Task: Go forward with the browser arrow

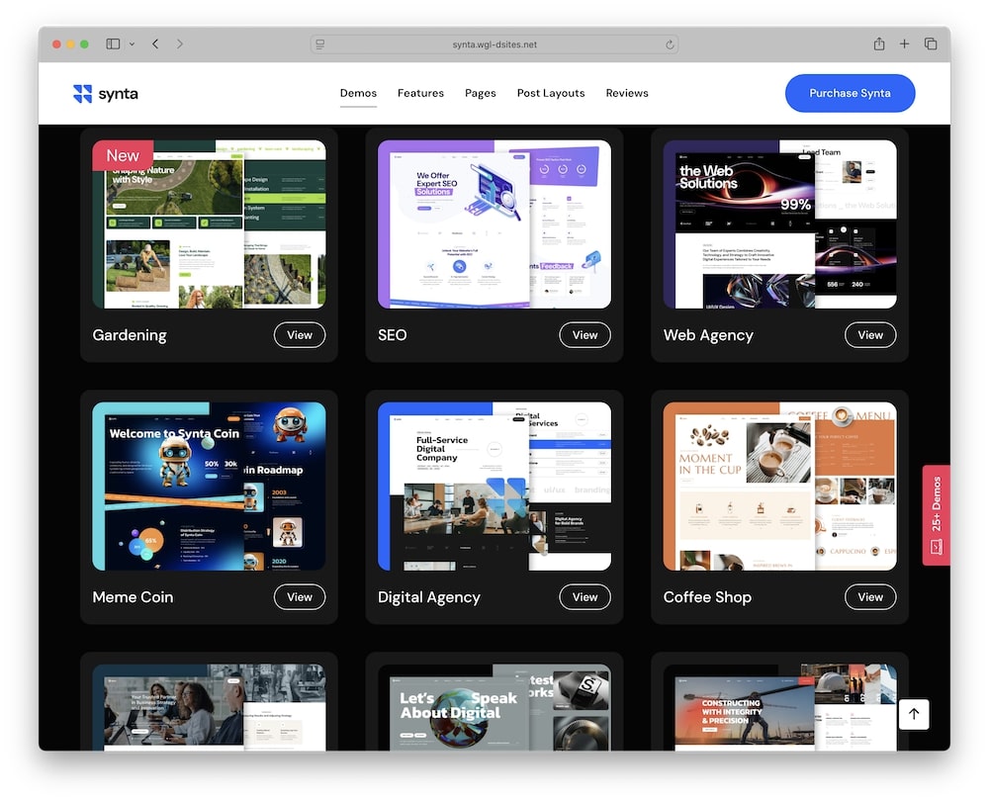Action: 180,45
